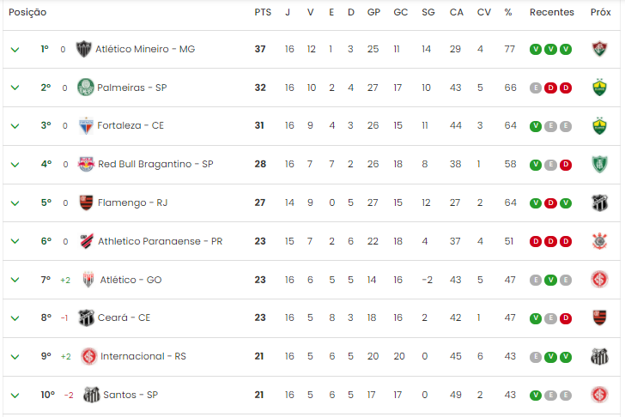625x417 pixels.
Task: Click Atlético Mineiro's first green V result badge
Action: pos(536,50)
